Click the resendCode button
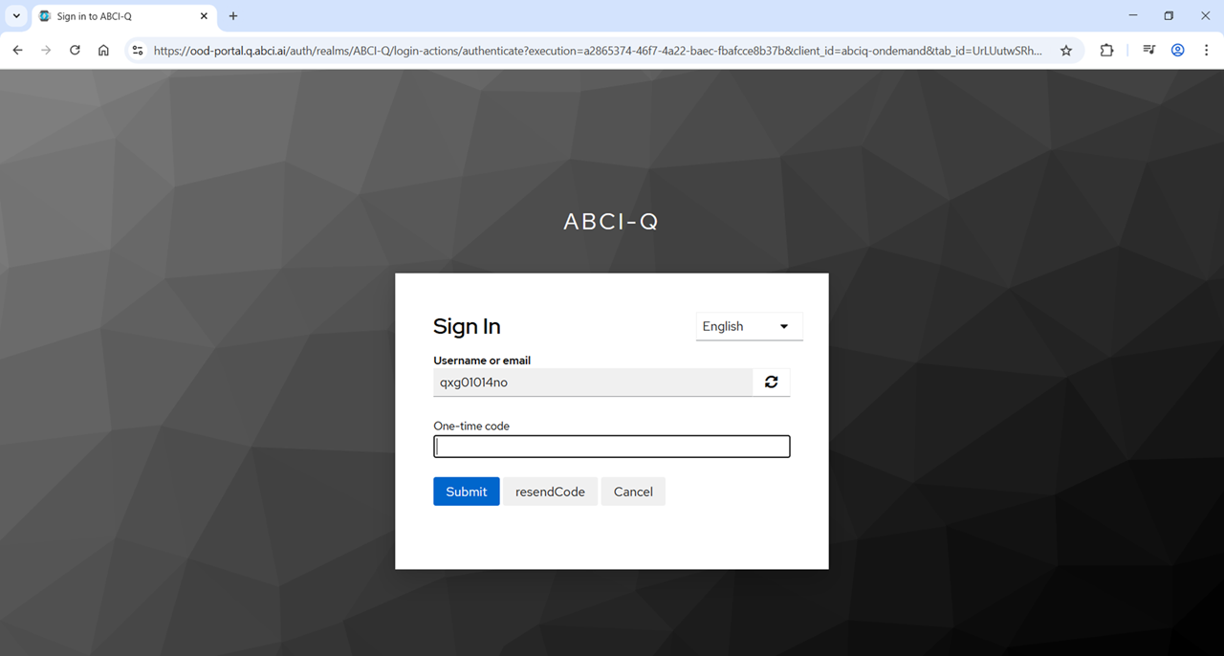The image size is (1224, 656). point(550,492)
